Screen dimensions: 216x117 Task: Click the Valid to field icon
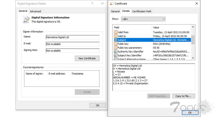pyautogui.click(x=115, y=36)
